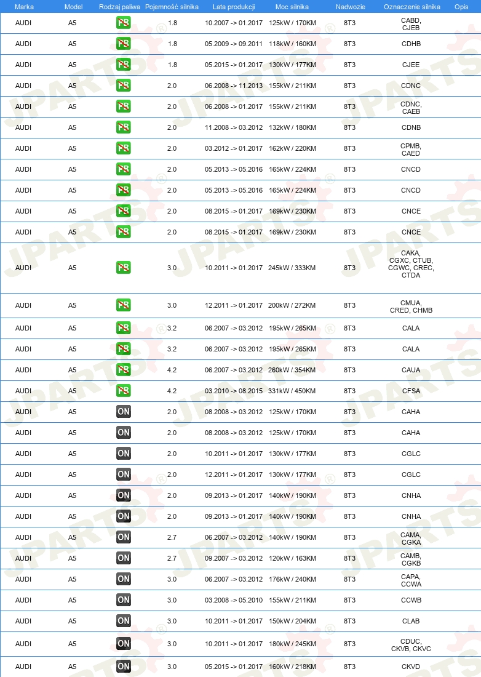This screenshot has height=677, width=481.
Task: Select the CFSA engine code
Action: (x=411, y=391)
